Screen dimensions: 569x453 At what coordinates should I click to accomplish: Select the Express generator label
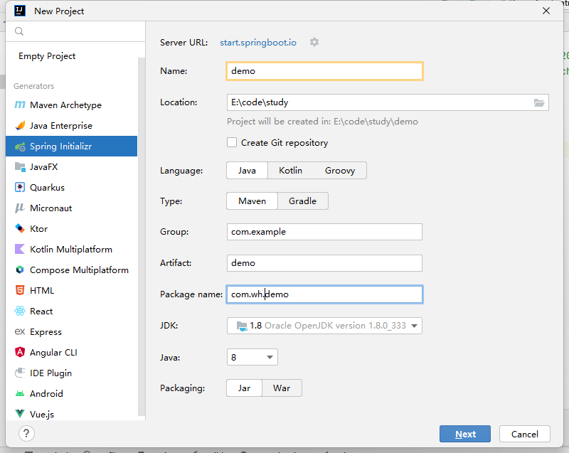(46, 332)
